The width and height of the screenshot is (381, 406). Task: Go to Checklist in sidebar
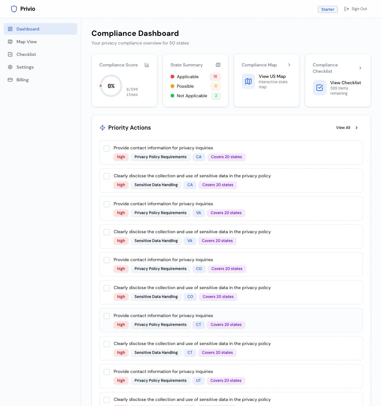[x=40, y=54]
